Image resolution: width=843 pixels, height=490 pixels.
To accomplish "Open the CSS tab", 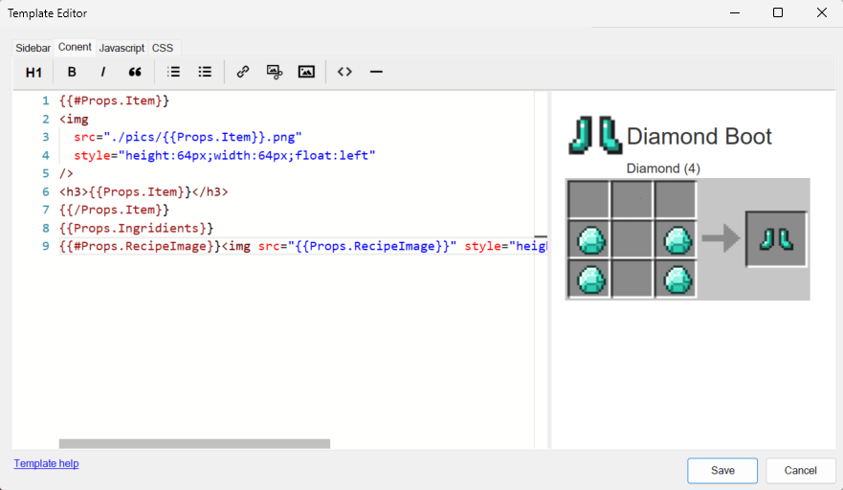I will click(163, 48).
